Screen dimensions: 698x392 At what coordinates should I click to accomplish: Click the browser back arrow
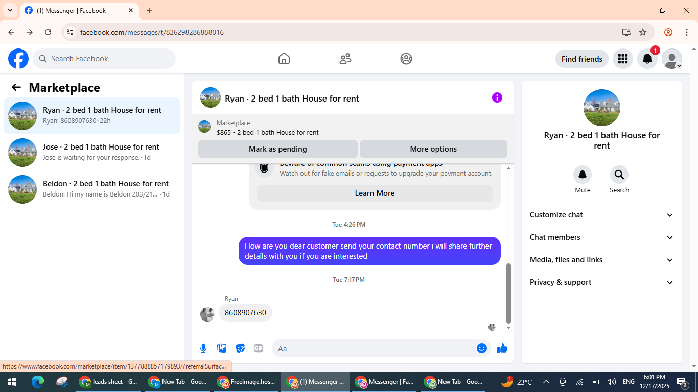[11, 32]
